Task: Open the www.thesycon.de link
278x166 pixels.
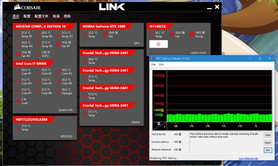Action: [248, 158]
